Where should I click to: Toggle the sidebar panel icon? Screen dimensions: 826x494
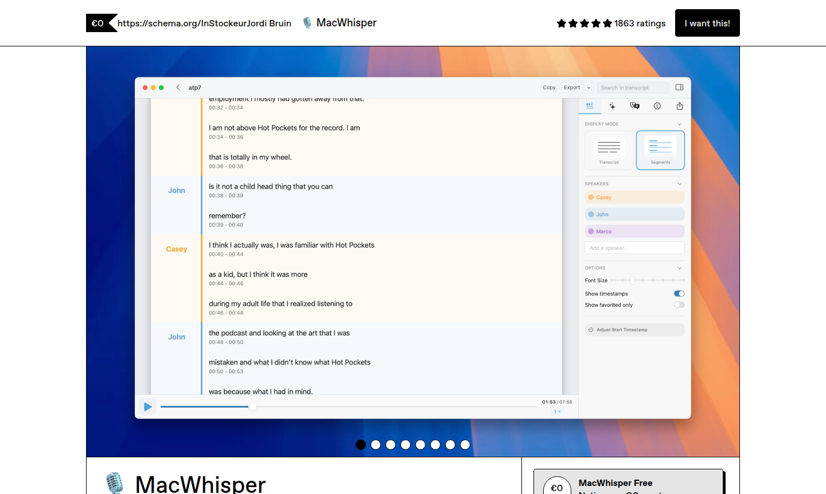click(680, 88)
